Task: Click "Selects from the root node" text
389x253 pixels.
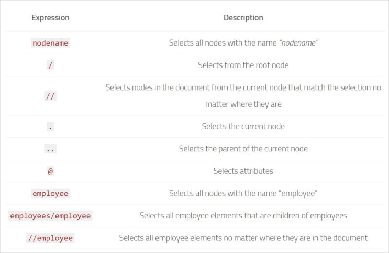Action: (x=243, y=65)
